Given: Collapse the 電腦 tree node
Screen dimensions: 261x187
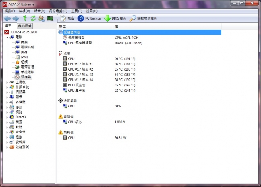Looking at the screenshot, I should pos(7,37).
